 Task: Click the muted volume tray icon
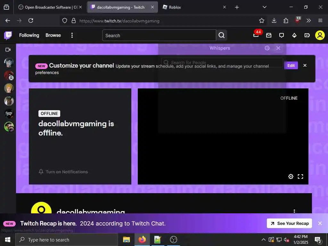286,240
